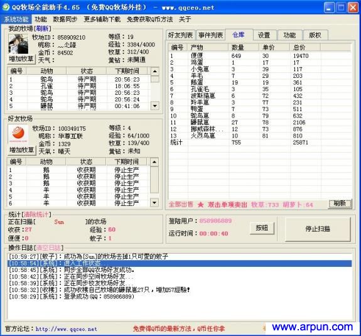This screenshot has height=336, width=361.
Task: Select warehouse row 鼹鼠崽
Action: [x=260, y=122]
